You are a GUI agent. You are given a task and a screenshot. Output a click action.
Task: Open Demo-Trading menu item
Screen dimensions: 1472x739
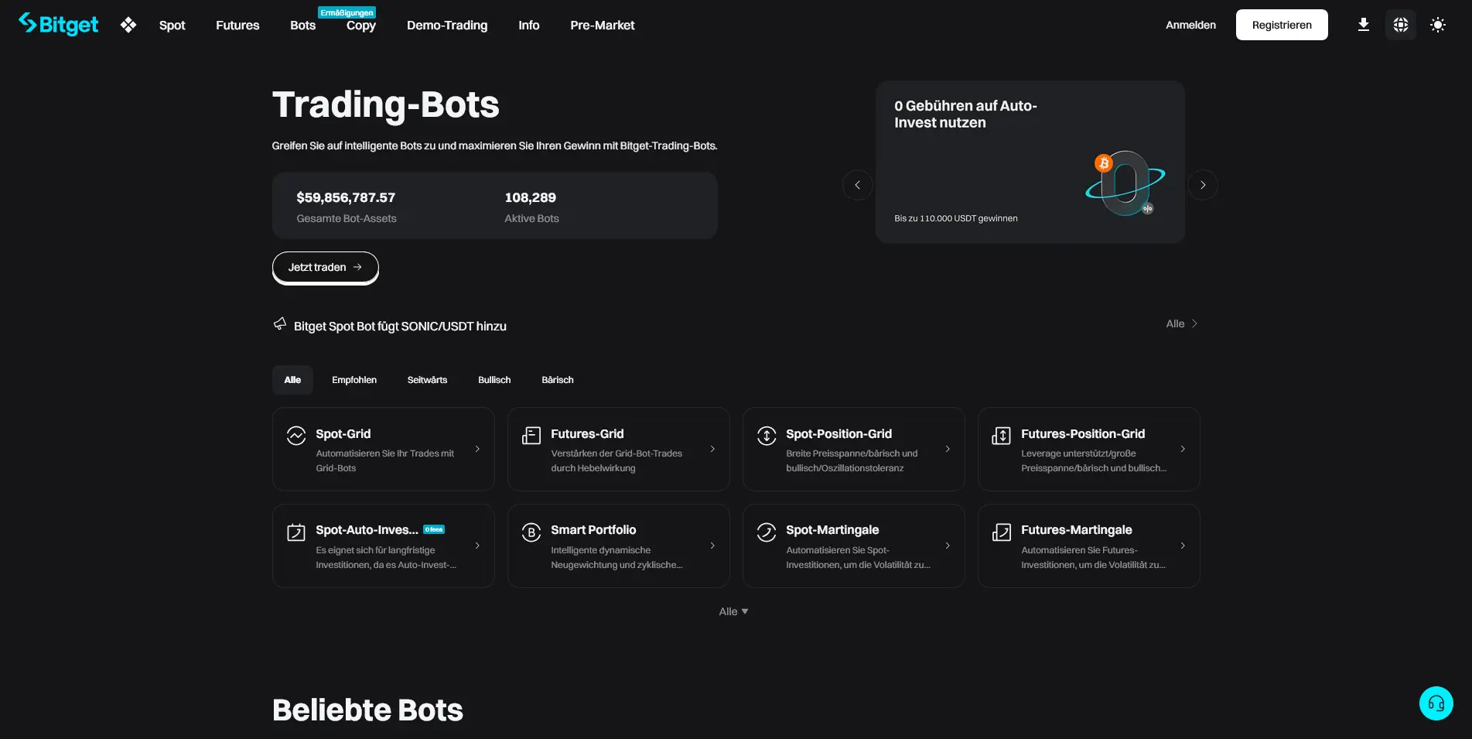click(x=447, y=25)
